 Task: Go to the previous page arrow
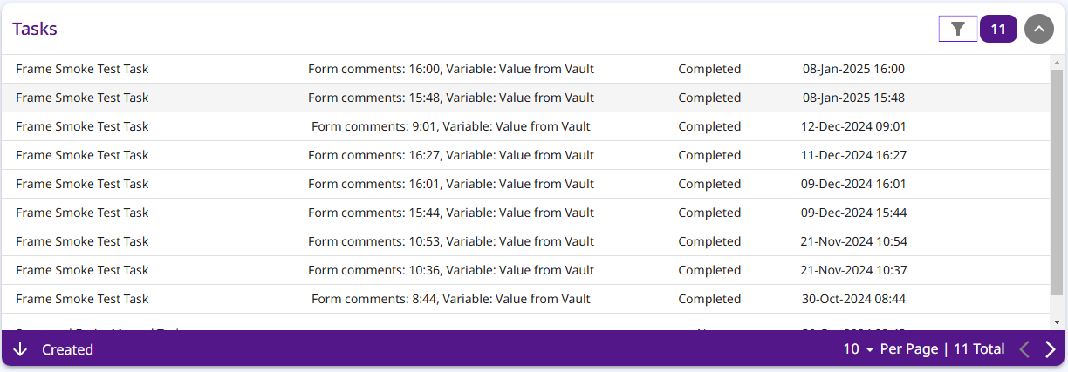point(1025,349)
